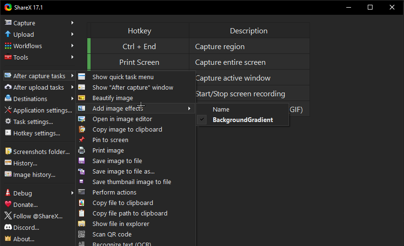This screenshot has width=404, height=246.
Task: Click the Upload arrow icon
Action: pyautogui.click(x=8, y=34)
